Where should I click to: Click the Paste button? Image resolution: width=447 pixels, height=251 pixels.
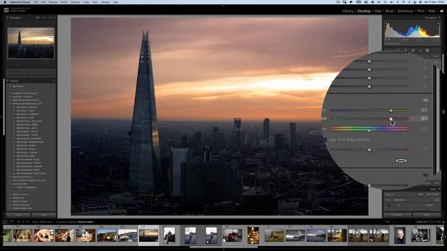click(43, 215)
